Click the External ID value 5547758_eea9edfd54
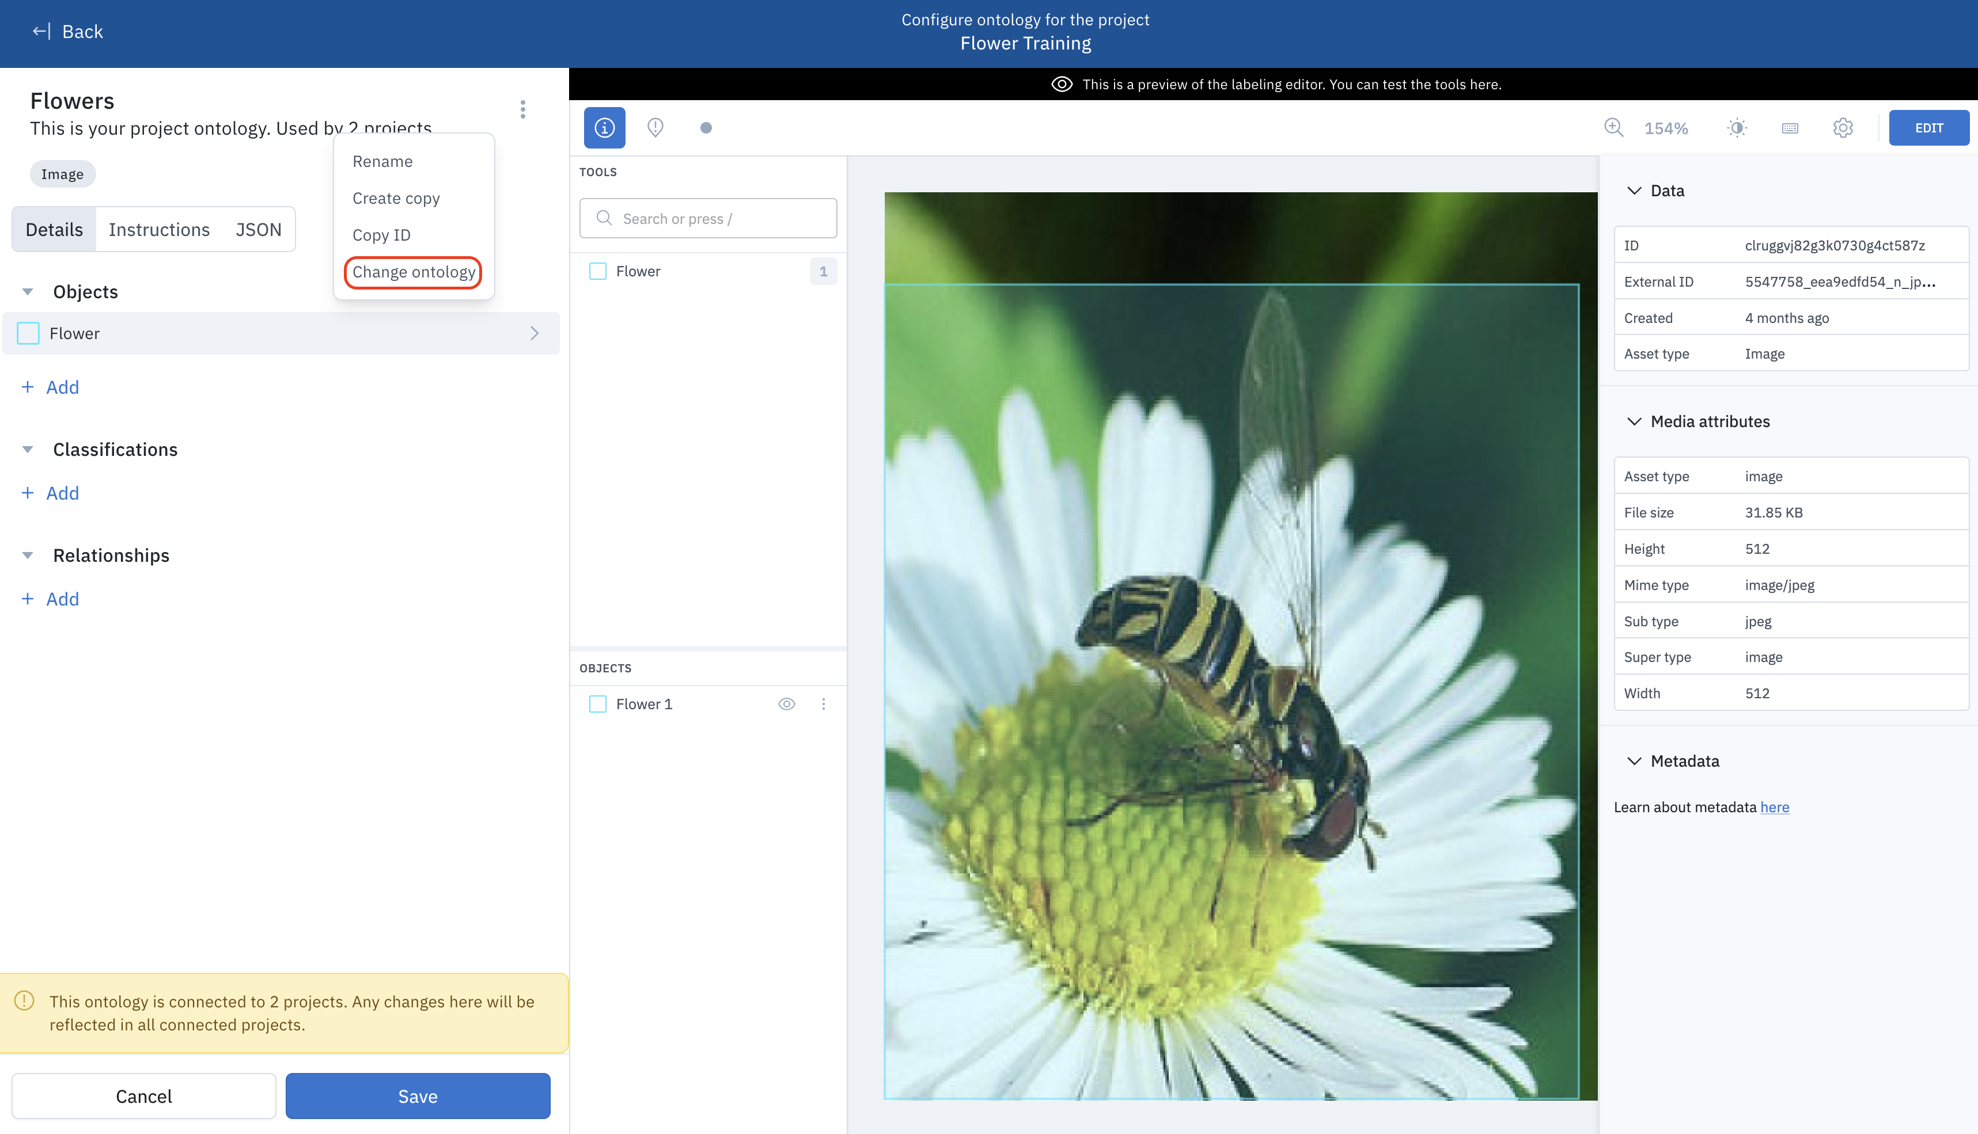Screen dimensions: 1978x1134 tap(1840, 282)
